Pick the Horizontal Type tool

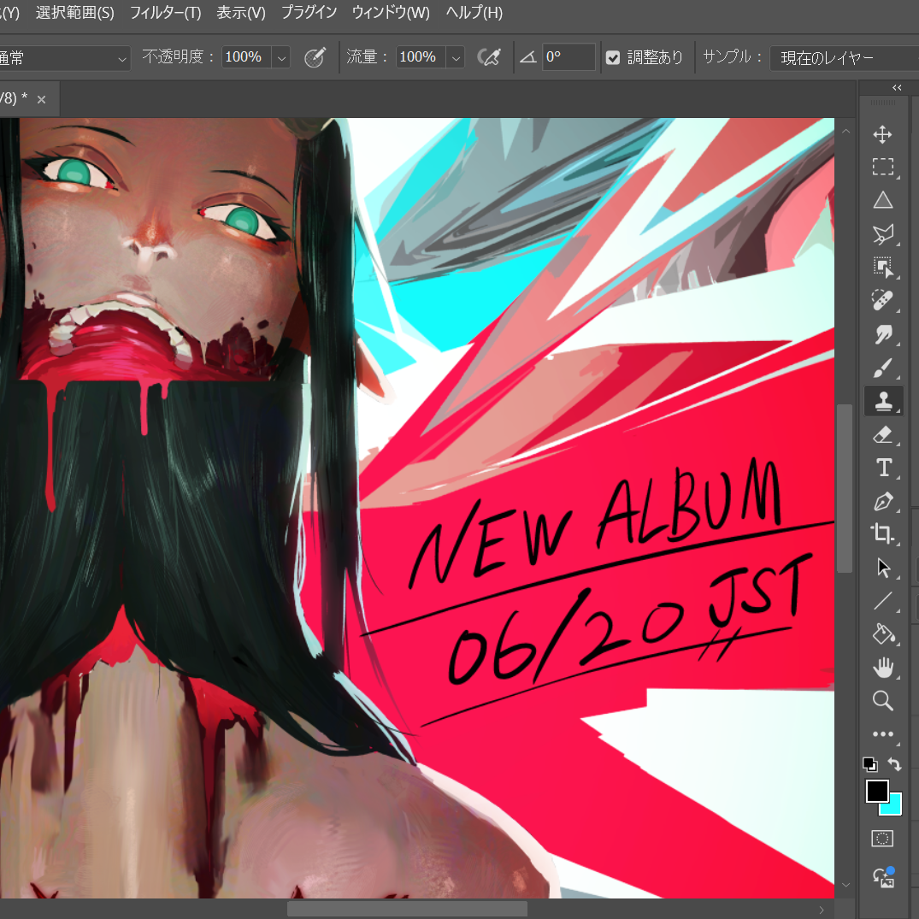point(882,468)
